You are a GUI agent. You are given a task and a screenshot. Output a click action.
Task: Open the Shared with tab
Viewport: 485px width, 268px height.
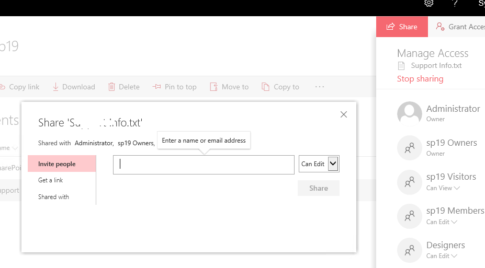[53, 197]
